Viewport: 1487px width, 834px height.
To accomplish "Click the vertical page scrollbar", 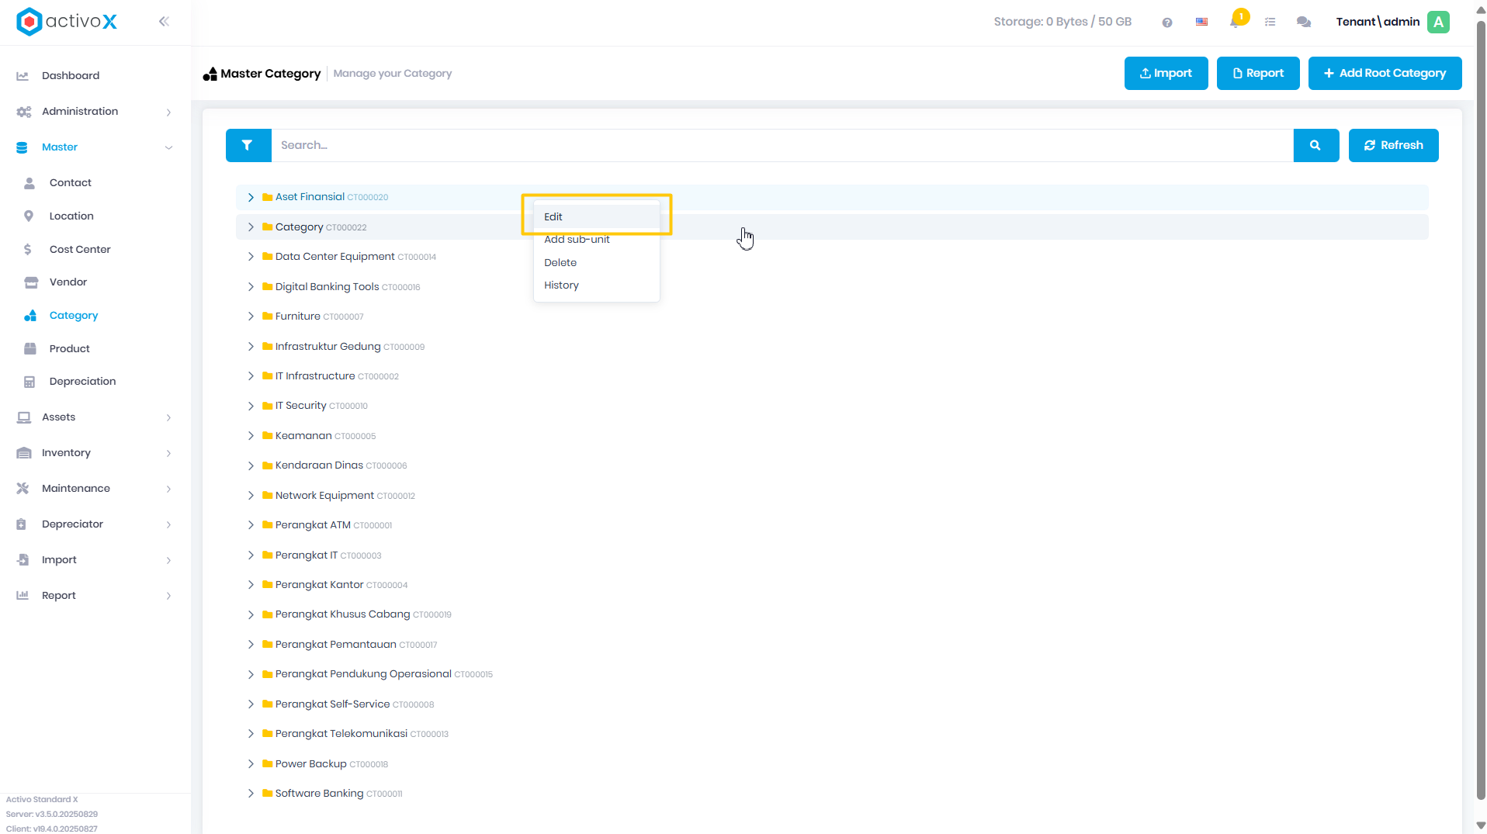I will coord(1481,411).
